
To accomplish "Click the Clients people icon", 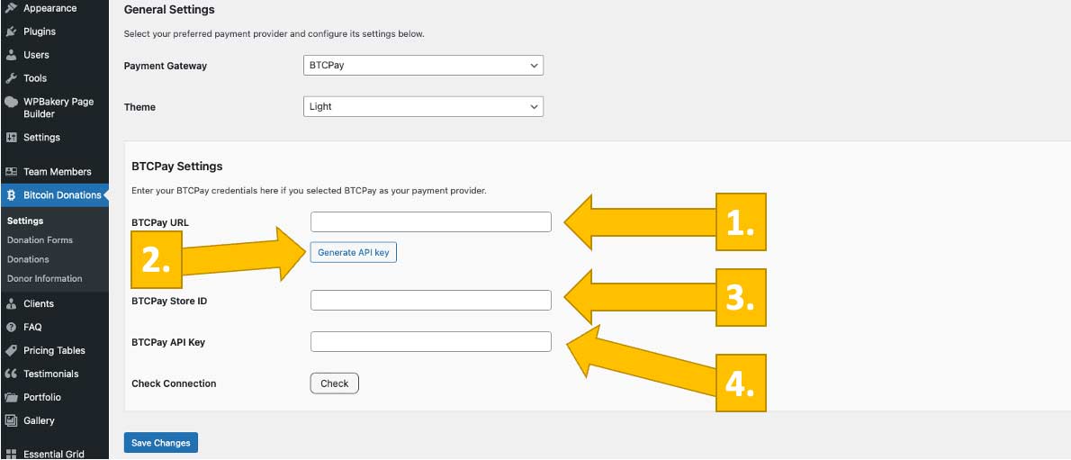I will [x=11, y=303].
